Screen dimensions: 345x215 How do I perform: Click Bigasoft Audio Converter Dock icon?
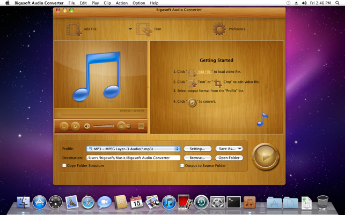click(249, 202)
